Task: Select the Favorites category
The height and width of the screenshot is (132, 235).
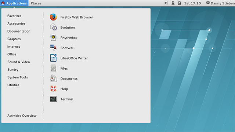Action: click(14, 16)
